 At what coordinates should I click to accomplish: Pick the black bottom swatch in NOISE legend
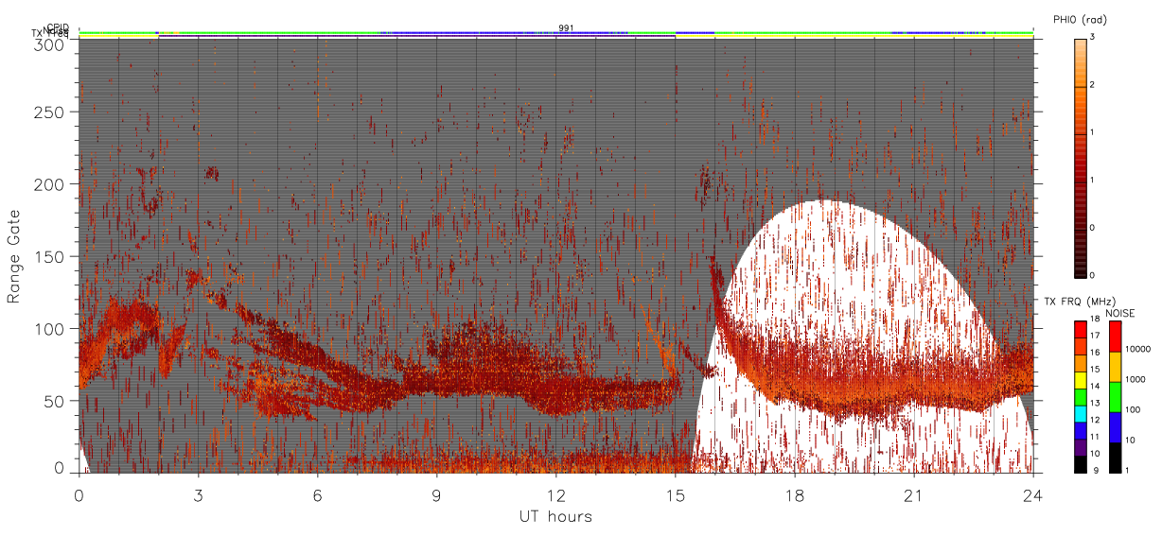coord(1115,458)
